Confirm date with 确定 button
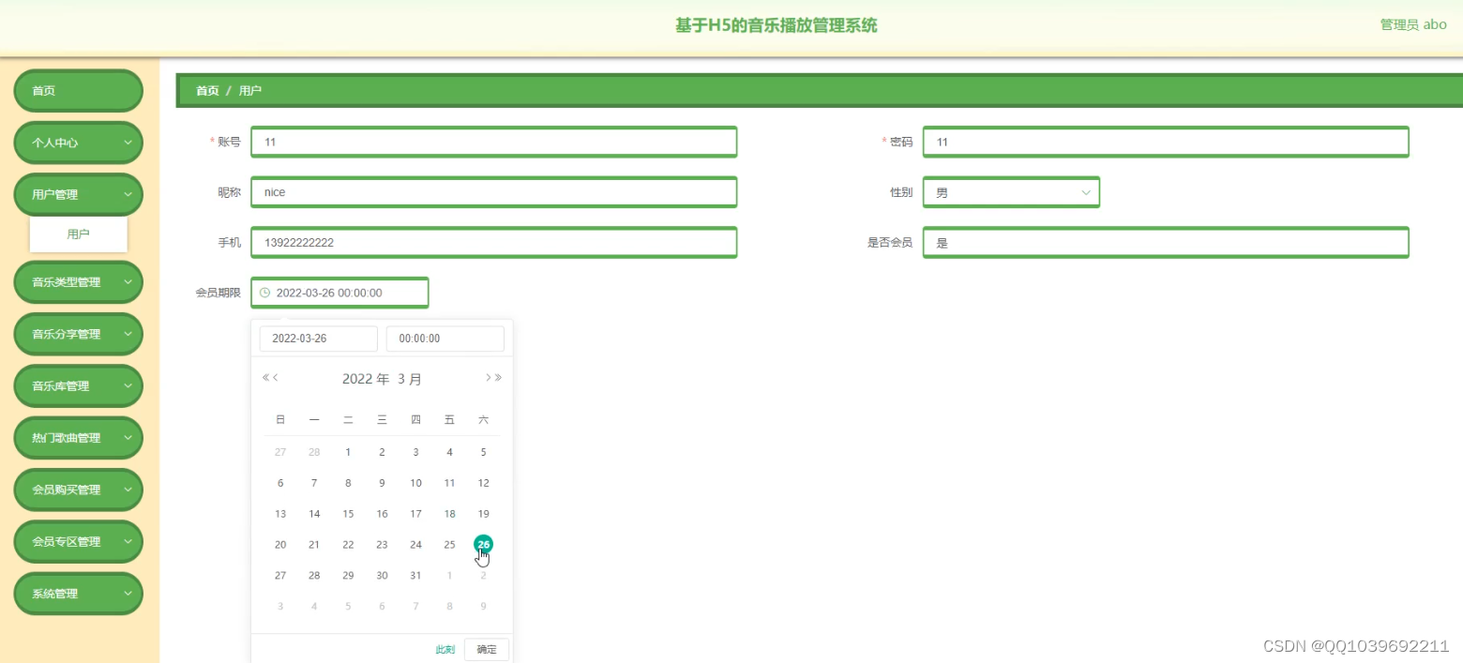Image resolution: width=1463 pixels, height=663 pixels. tap(487, 649)
